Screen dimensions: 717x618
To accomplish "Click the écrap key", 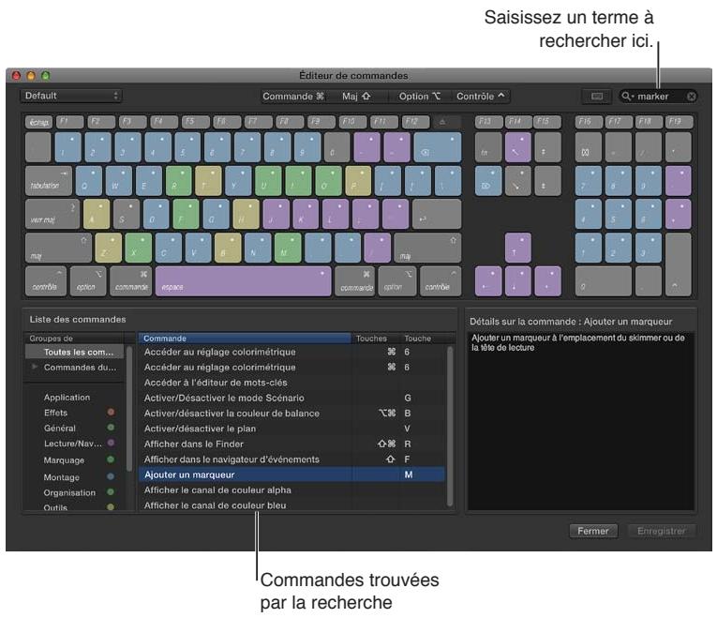I will pyautogui.click(x=38, y=122).
